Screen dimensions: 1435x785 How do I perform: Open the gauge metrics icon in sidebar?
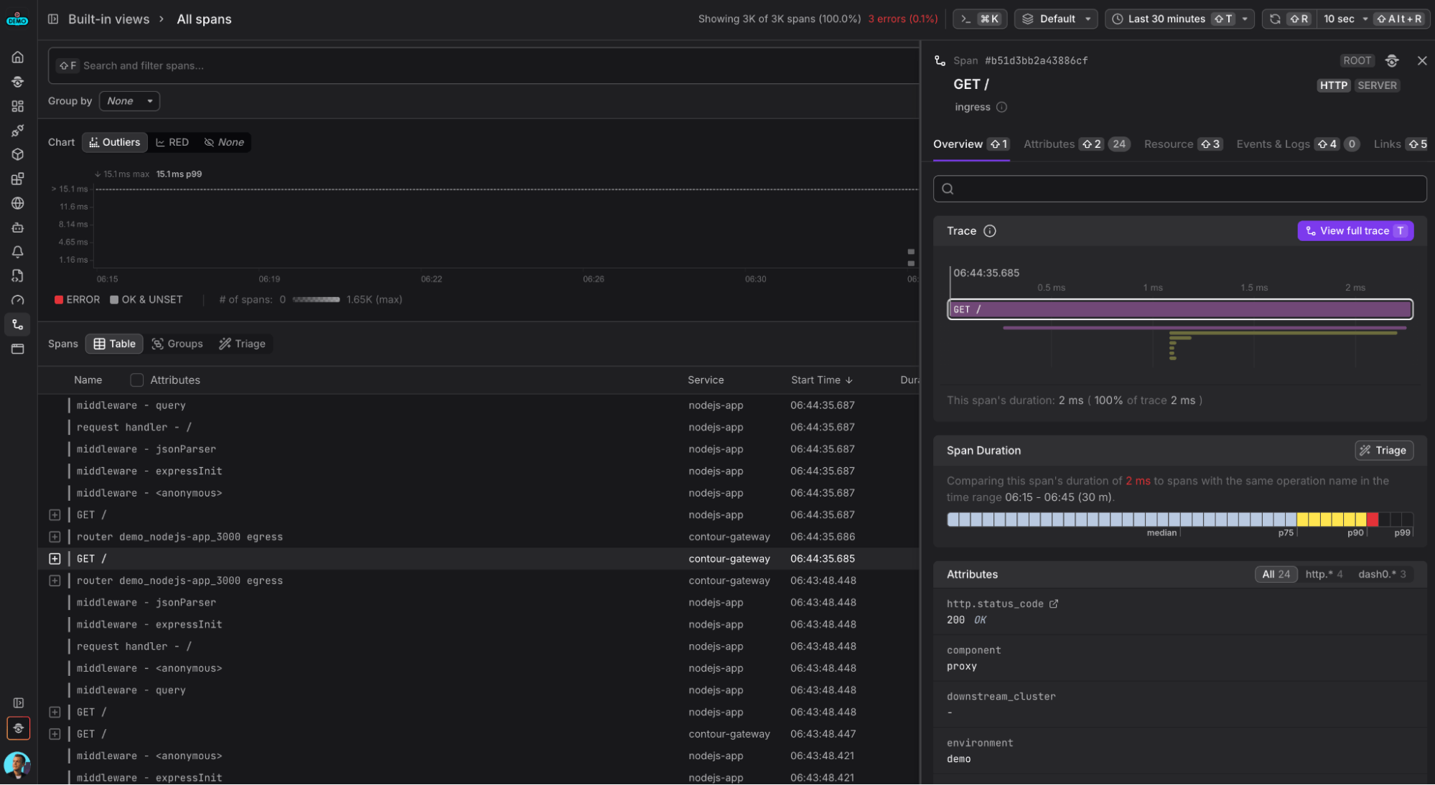click(x=18, y=300)
